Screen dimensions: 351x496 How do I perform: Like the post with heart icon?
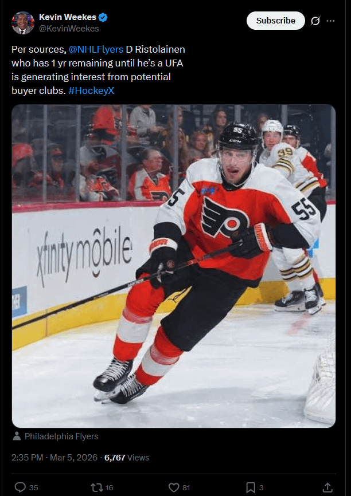point(174,487)
